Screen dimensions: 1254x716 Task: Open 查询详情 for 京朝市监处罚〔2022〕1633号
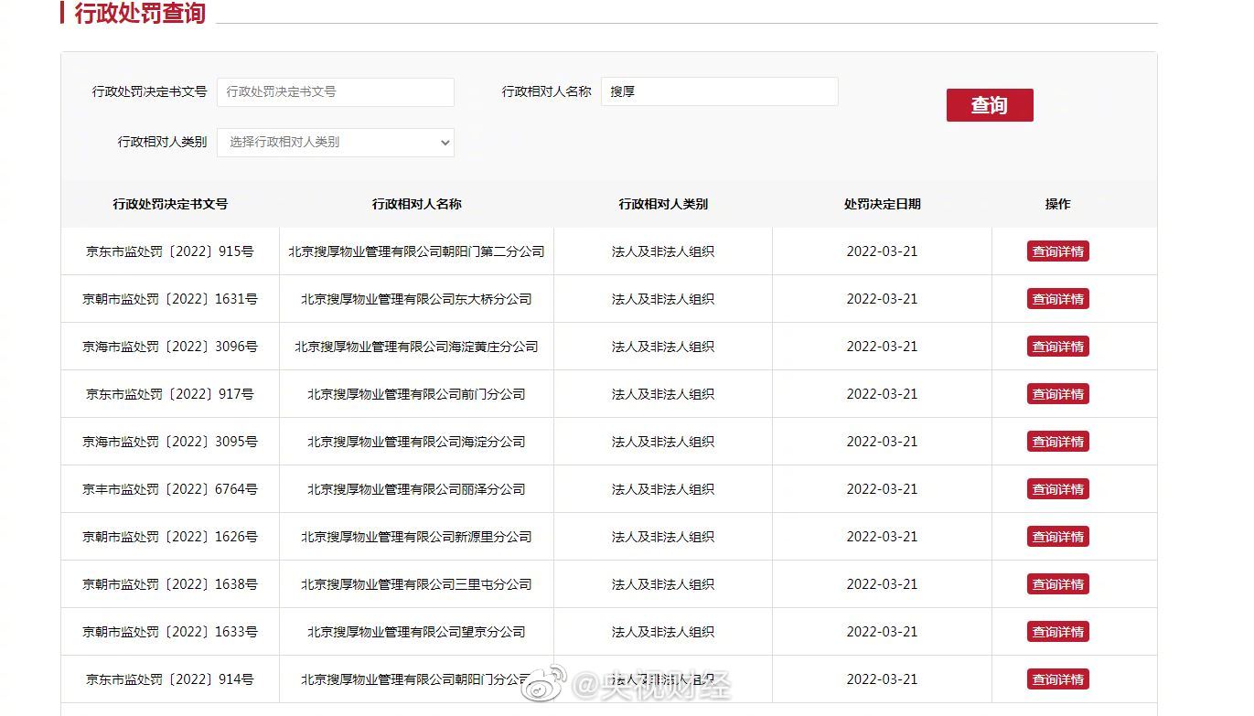pos(1058,632)
